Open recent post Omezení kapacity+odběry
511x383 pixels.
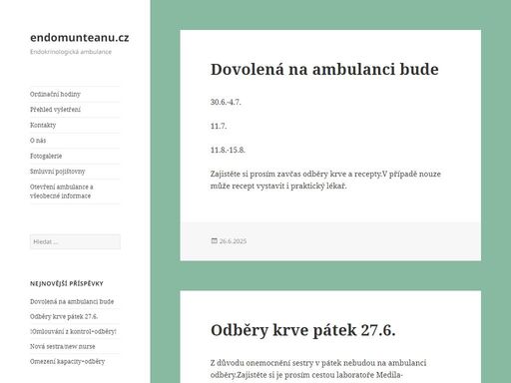pyautogui.click(x=68, y=361)
